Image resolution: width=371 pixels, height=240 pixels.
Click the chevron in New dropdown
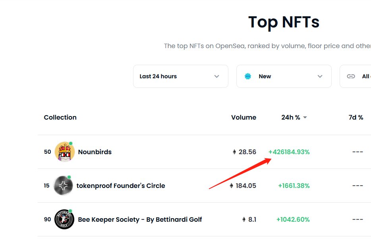(320, 76)
